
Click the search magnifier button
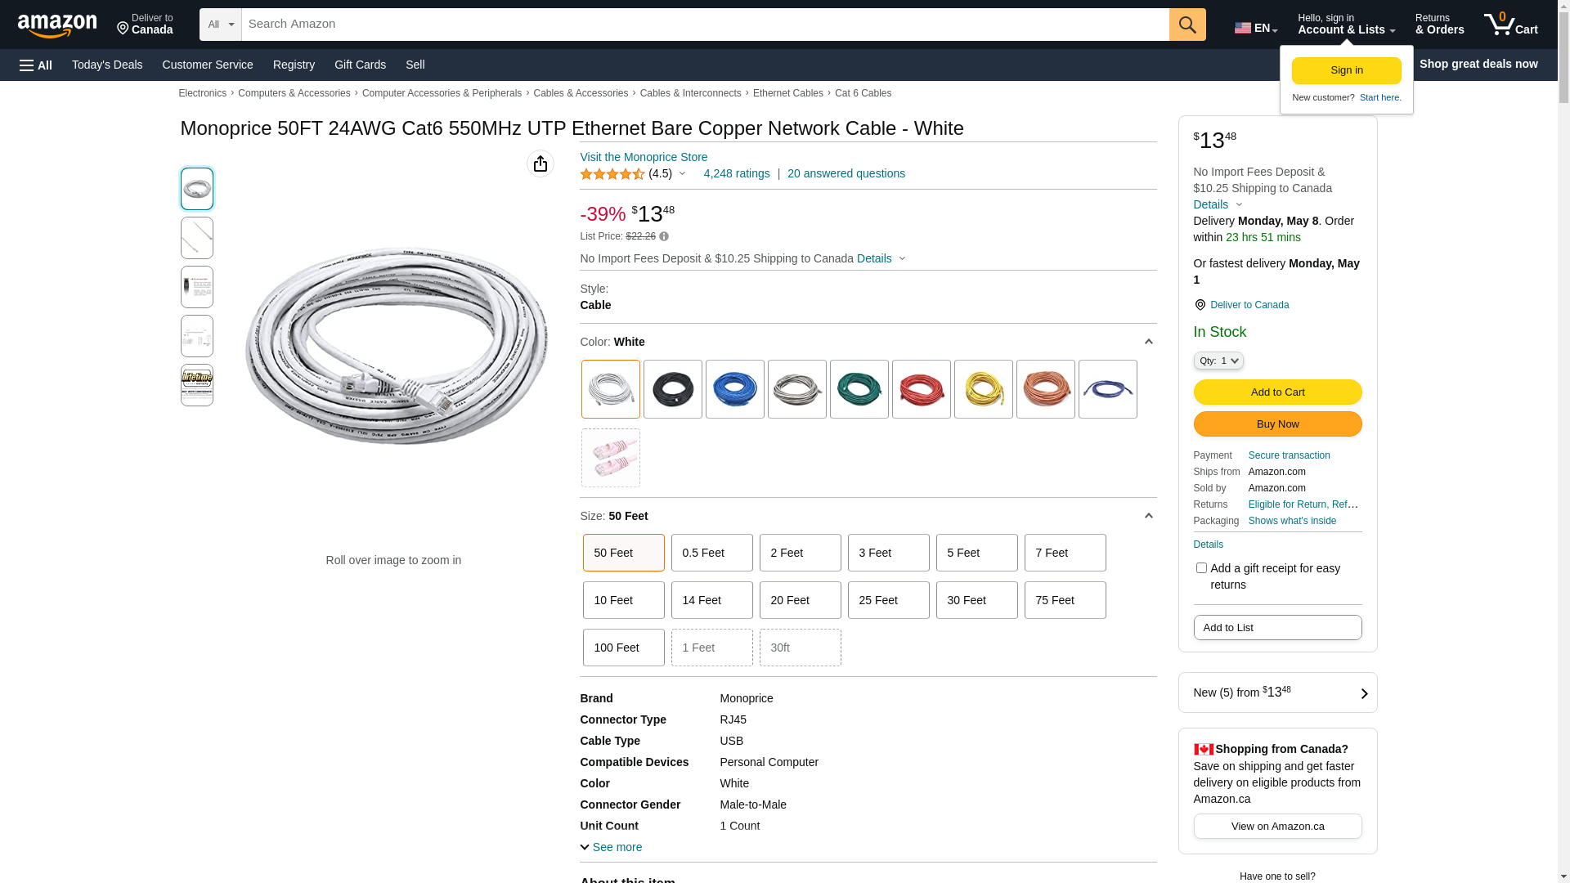point(1187,25)
